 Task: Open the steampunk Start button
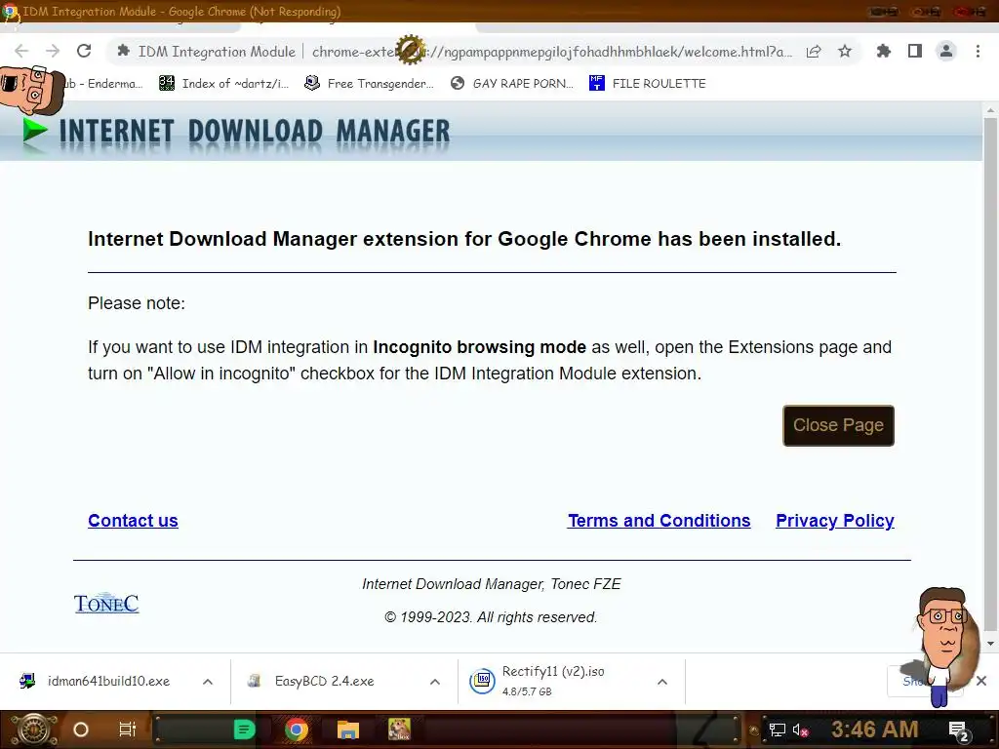click(x=33, y=729)
